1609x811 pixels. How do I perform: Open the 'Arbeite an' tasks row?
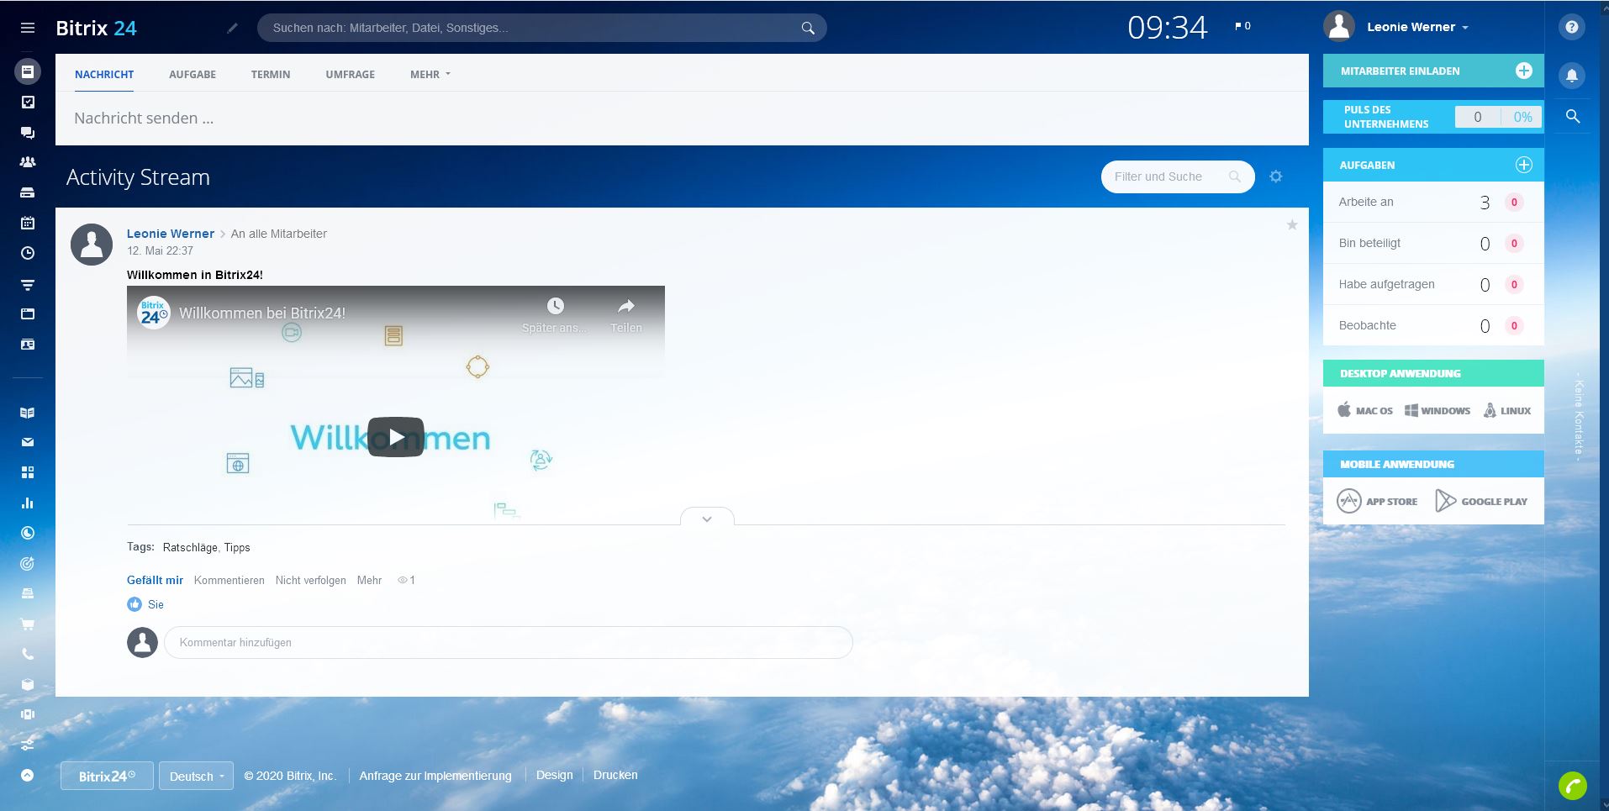[1433, 202]
